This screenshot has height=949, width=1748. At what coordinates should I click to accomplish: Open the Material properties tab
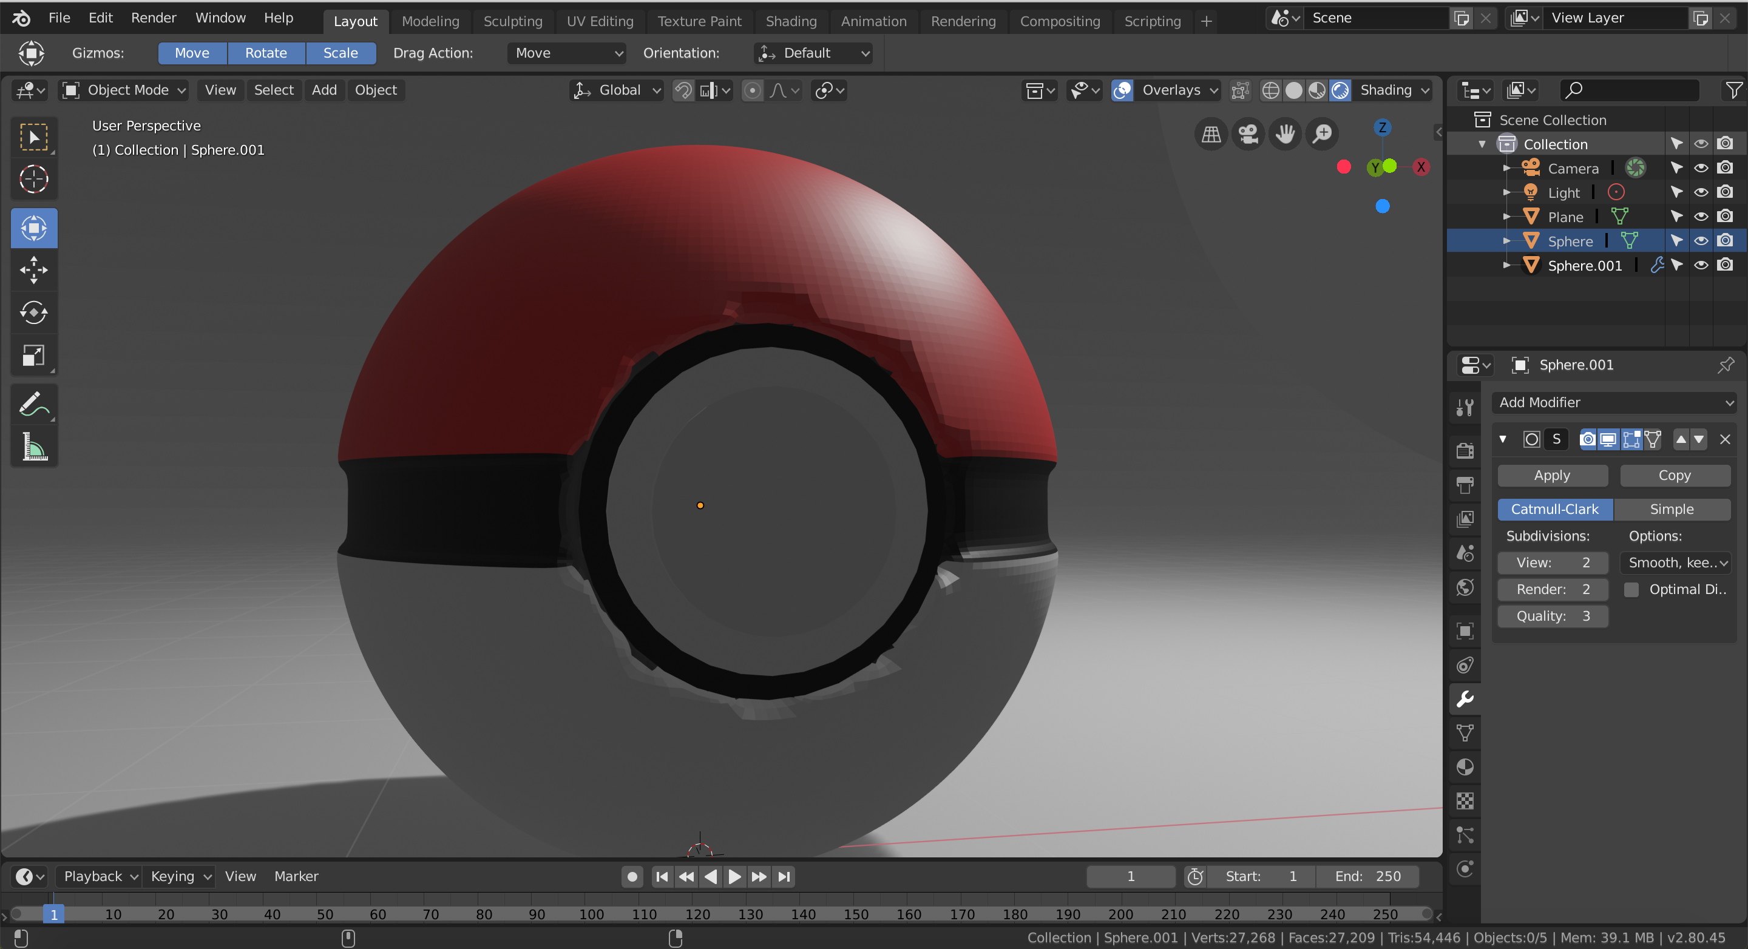click(1465, 766)
